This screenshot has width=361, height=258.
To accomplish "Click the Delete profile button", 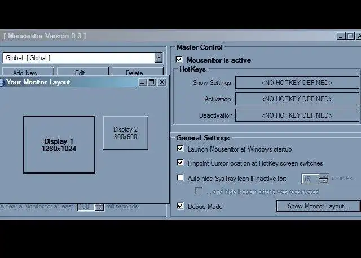I will (x=138, y=72).
